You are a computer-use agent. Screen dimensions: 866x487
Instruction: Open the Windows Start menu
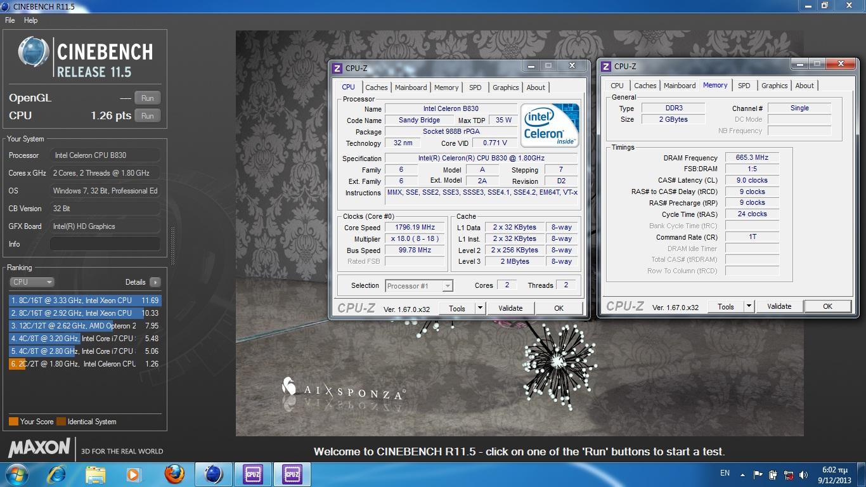click(16, 474)
